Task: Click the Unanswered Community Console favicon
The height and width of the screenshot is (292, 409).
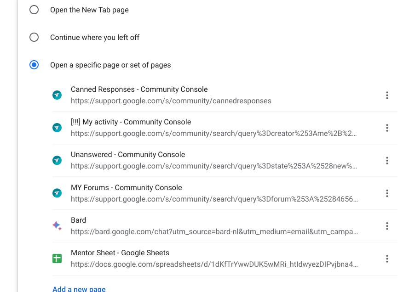Action: coord(57,160)
